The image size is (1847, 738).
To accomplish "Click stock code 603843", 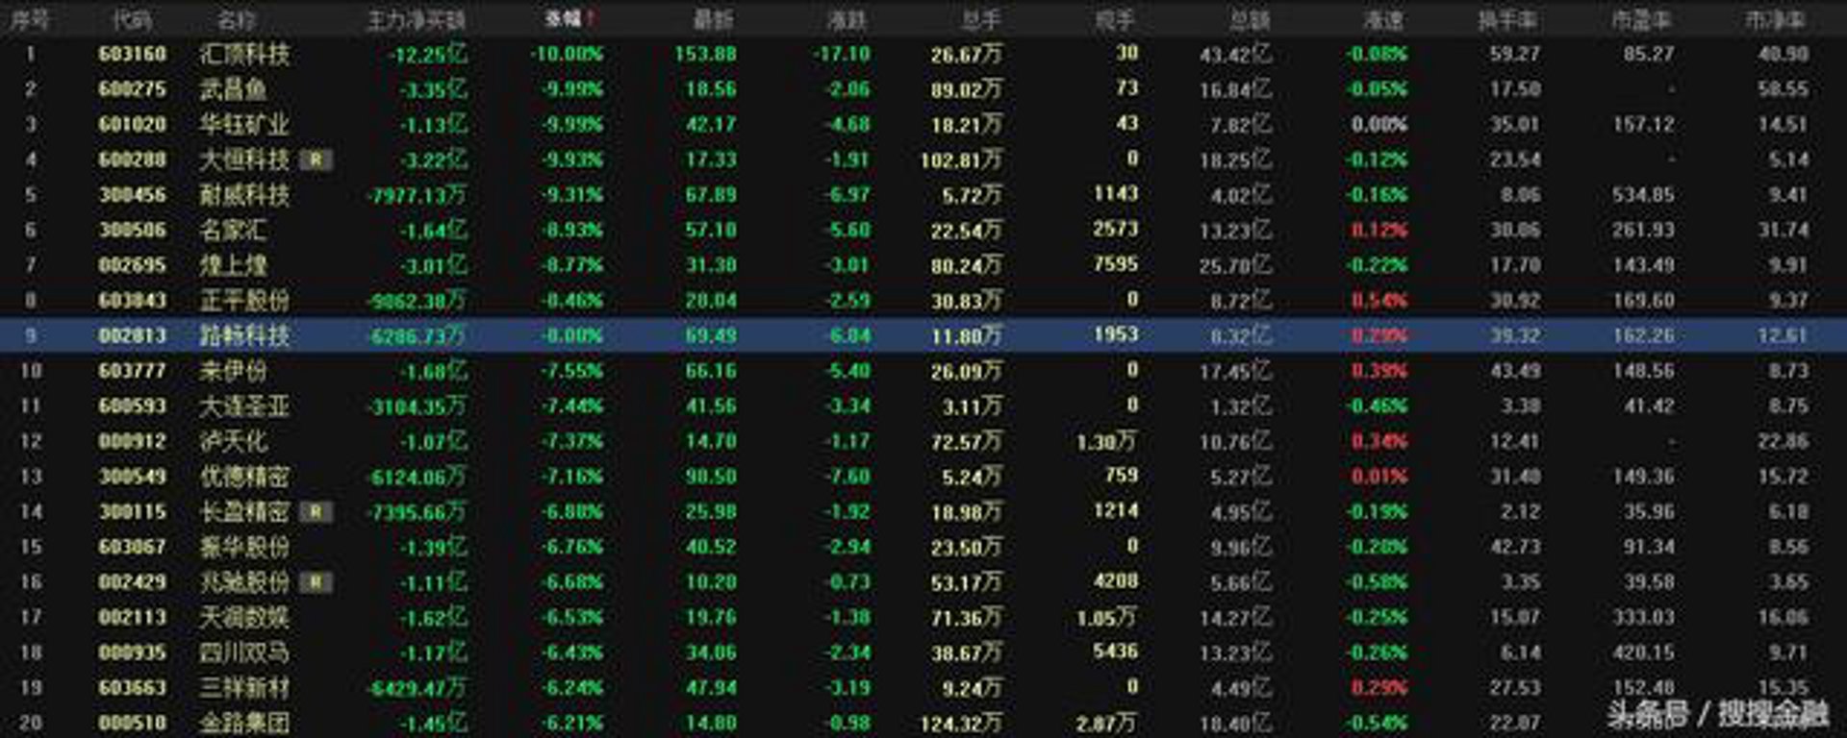I will [x=133, y=301].
